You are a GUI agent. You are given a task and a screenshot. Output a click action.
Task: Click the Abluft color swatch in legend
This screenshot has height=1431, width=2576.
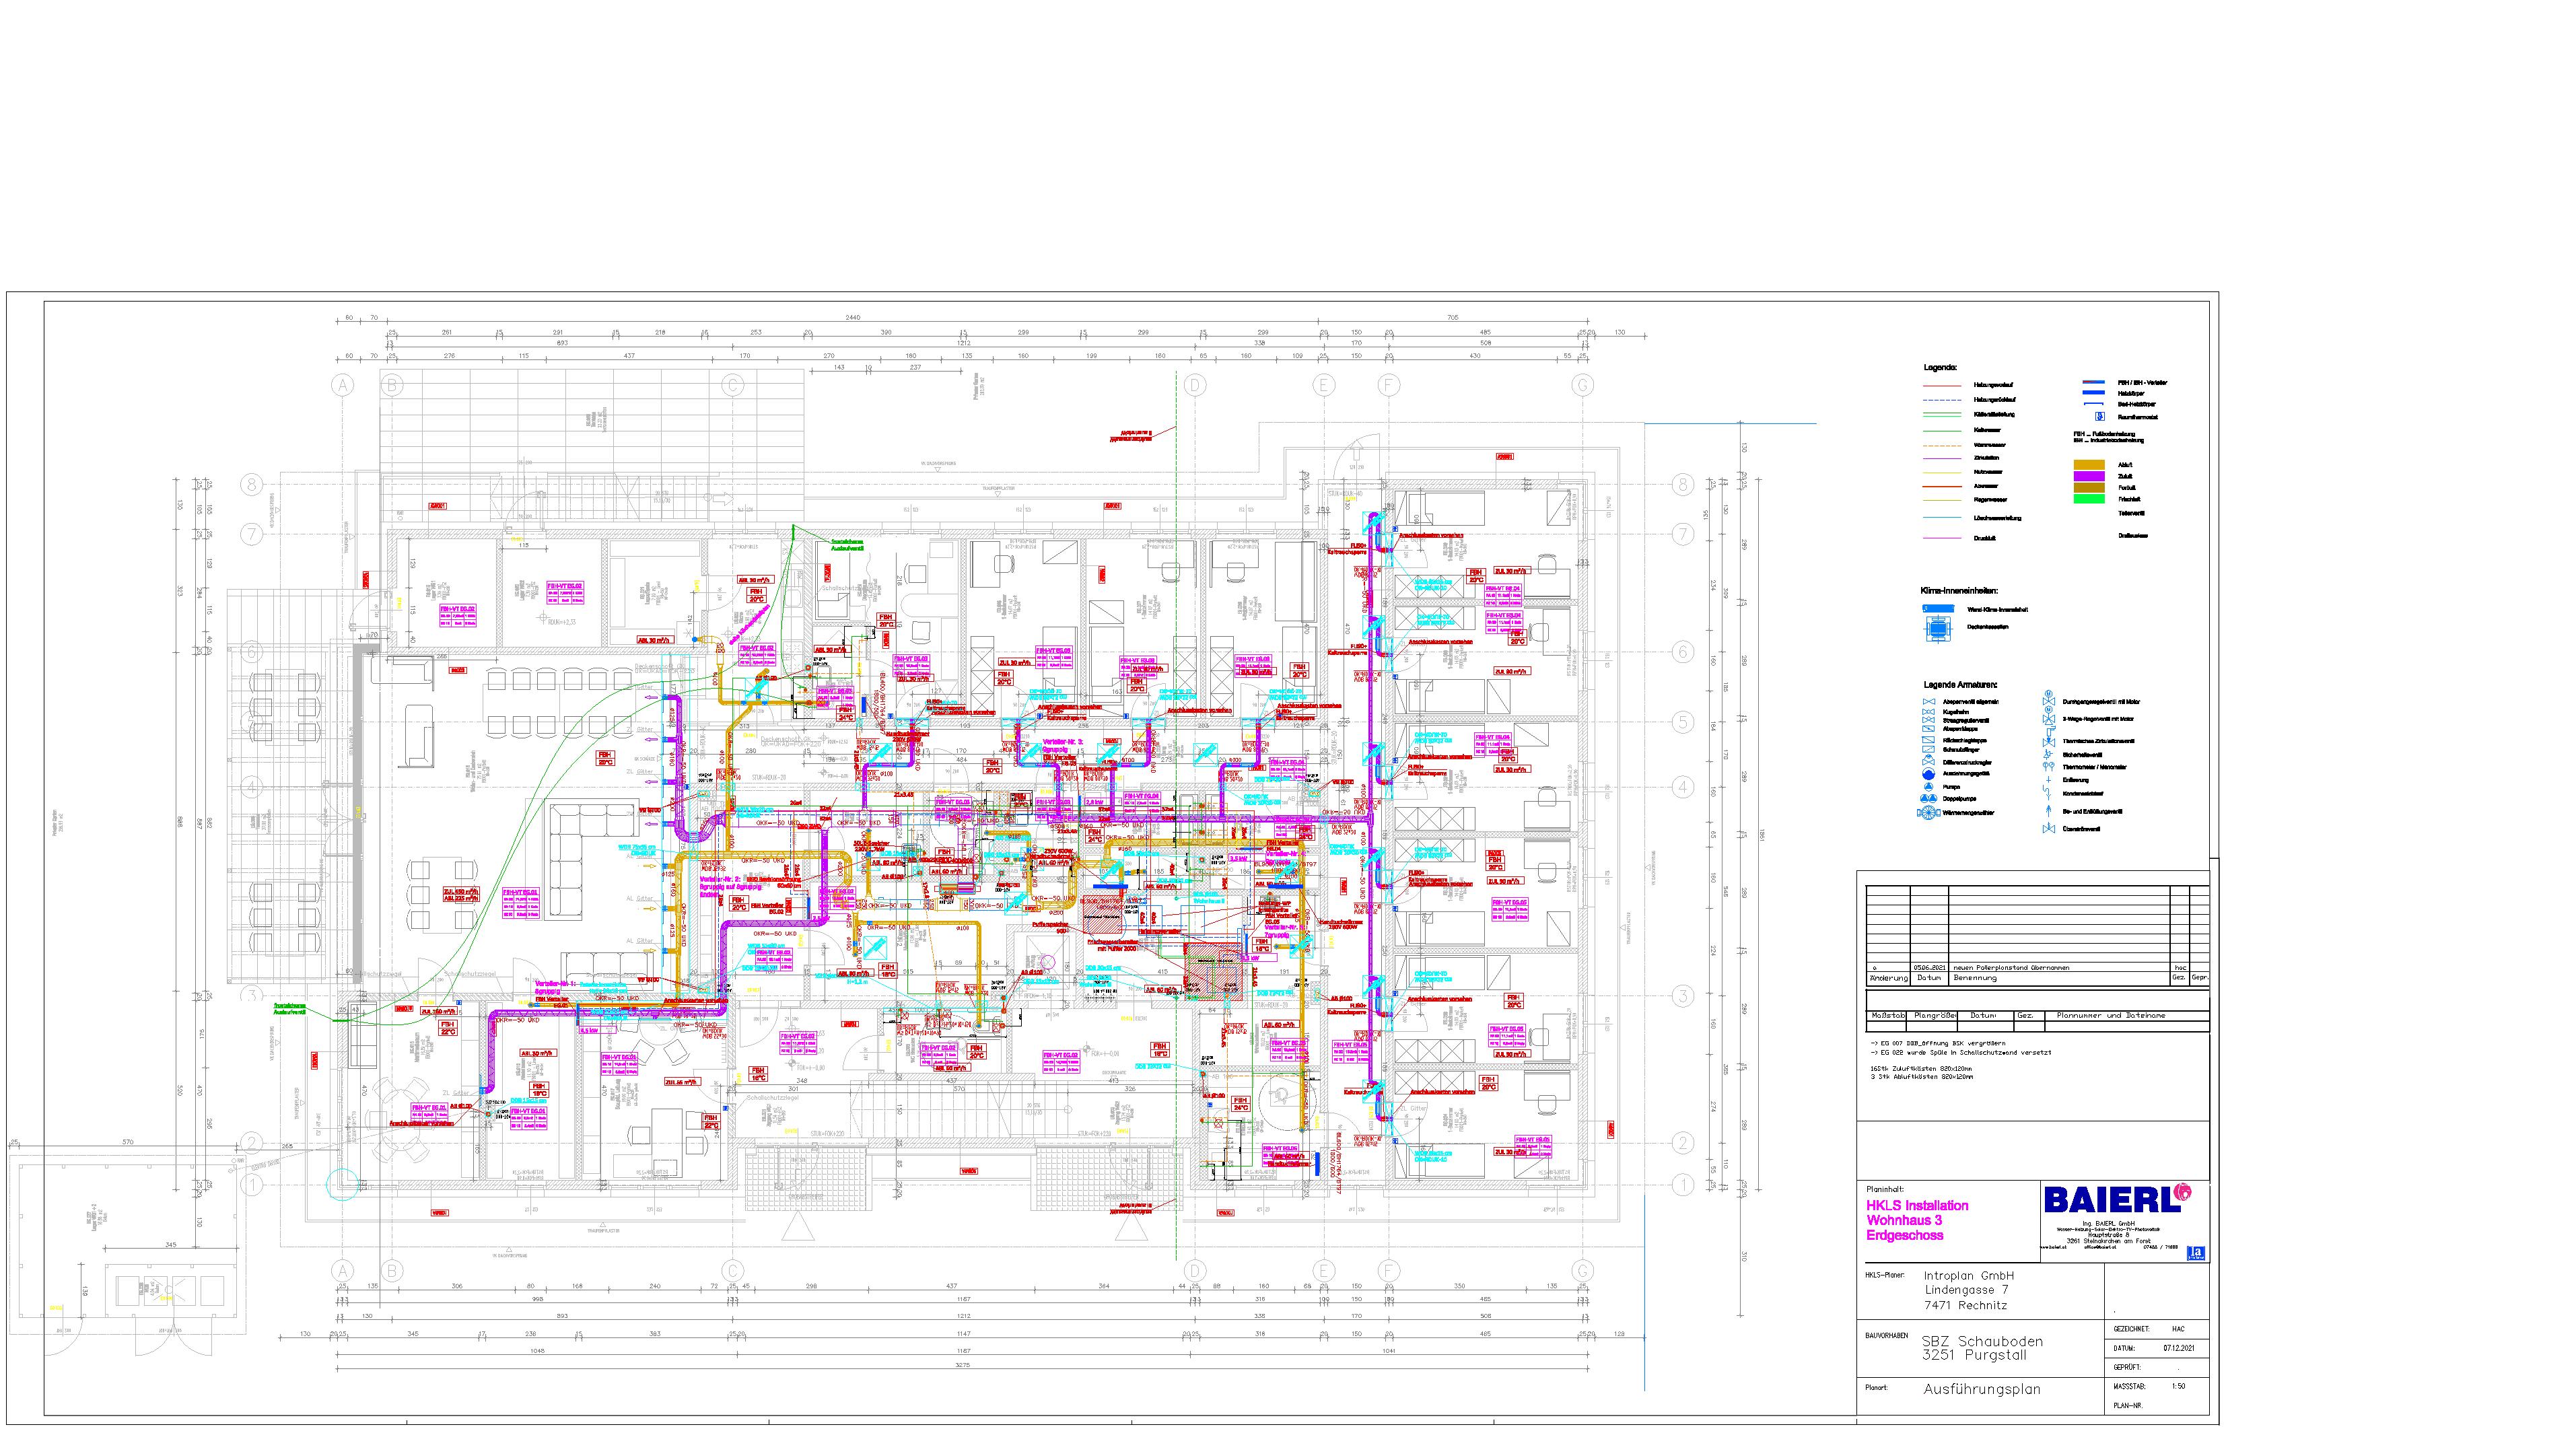pos(2088,465)
